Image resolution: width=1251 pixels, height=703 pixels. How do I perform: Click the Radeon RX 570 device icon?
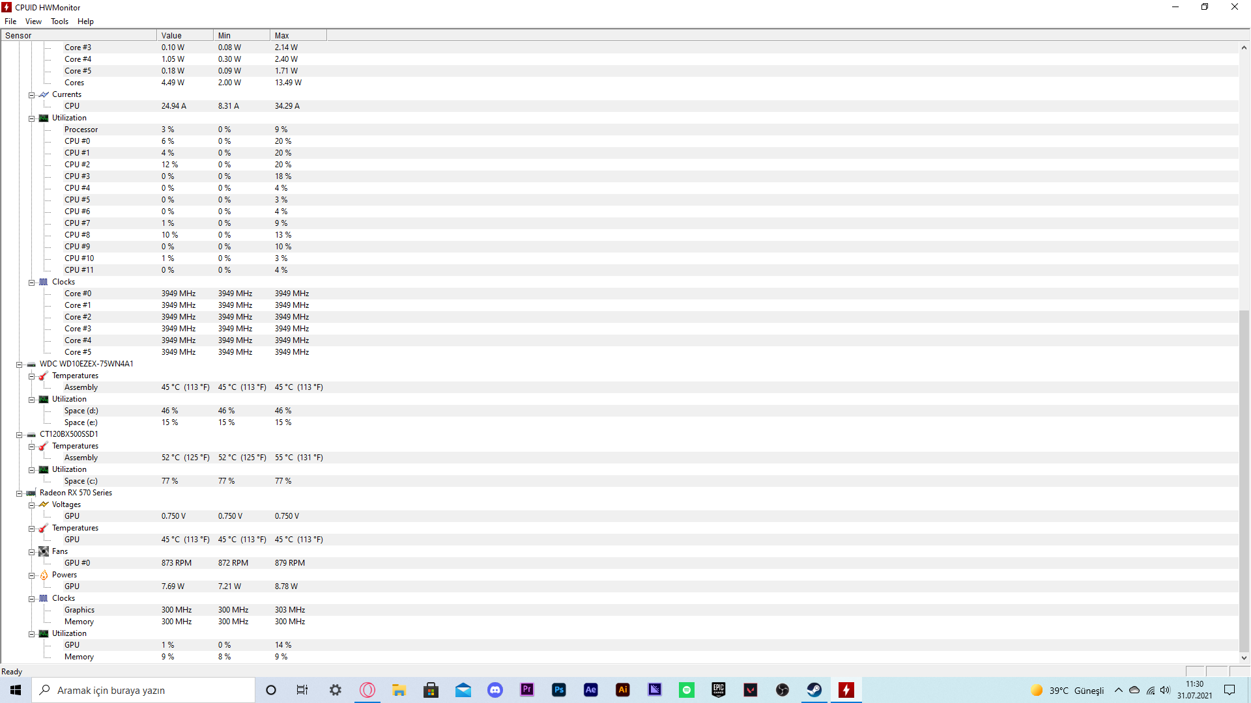click(31, 493)
